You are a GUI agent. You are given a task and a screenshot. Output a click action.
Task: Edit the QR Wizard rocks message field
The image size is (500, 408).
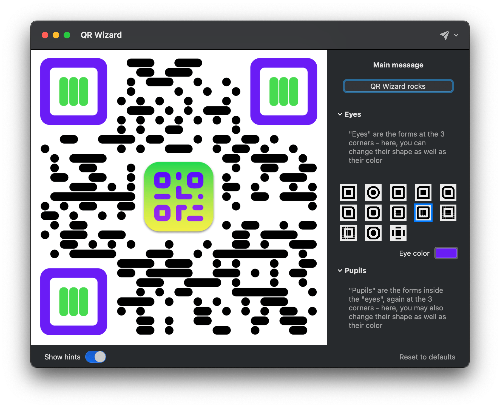[x=398, y=86]
